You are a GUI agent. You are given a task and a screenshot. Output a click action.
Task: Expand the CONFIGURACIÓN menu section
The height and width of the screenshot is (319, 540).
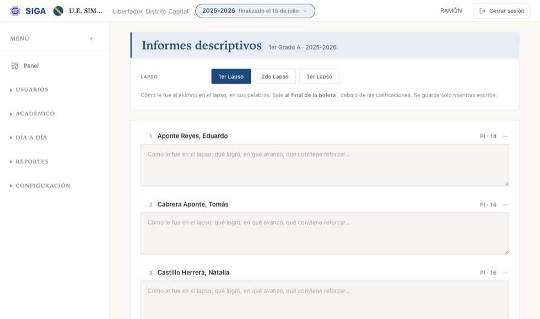coord(40,185)
